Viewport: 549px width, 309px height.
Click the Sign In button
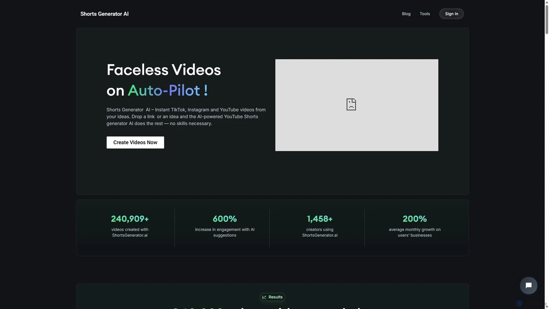[x=451, y=14]
